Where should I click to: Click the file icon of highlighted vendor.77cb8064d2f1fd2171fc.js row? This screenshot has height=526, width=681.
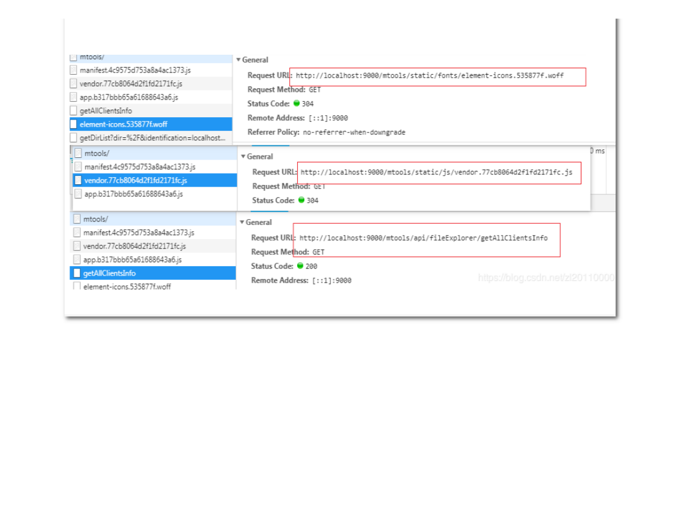[78, 181]
